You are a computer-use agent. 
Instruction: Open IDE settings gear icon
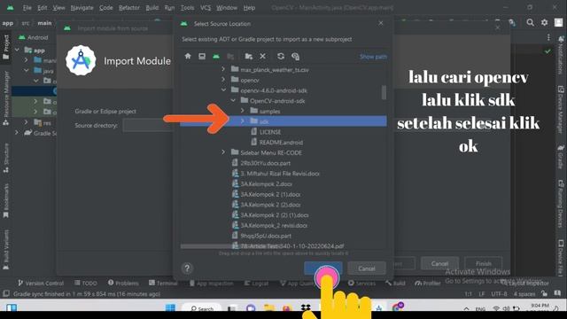tap(544, 22)
